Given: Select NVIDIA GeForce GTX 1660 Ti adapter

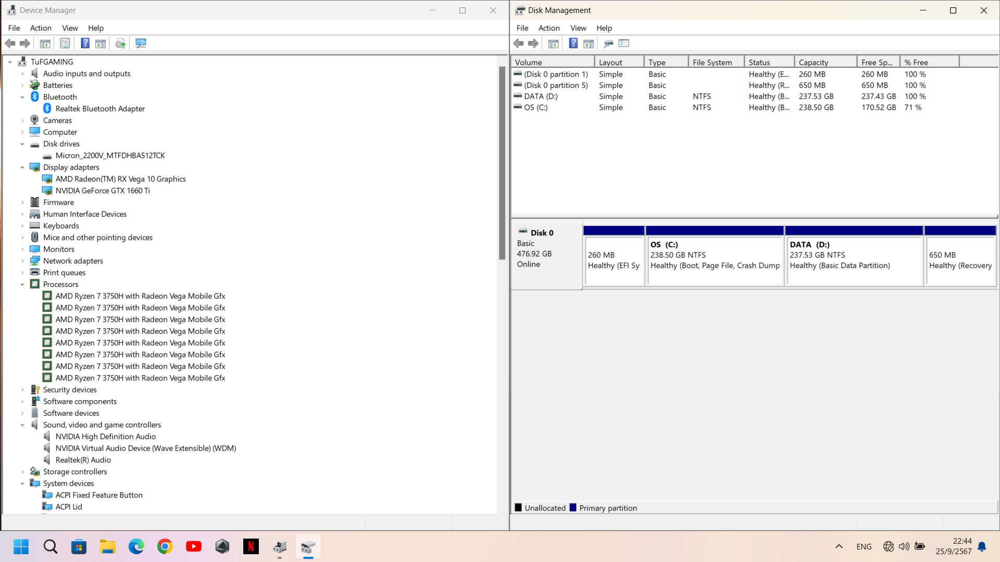Looking at the screenshot, I should click(103, 190).
